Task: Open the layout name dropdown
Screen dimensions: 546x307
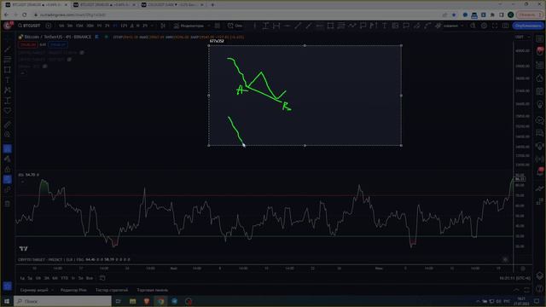Action: [x=454, y=26]
